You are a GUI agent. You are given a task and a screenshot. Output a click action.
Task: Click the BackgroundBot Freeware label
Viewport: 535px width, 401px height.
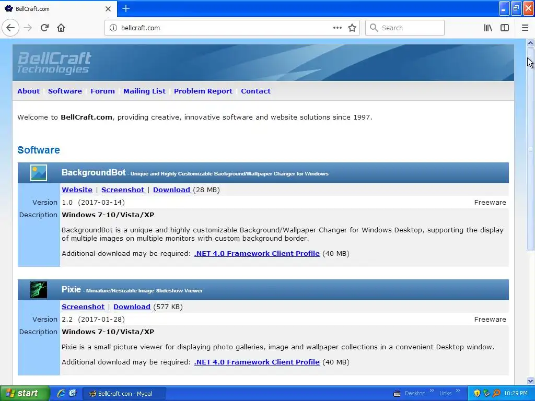coord(490,202)
